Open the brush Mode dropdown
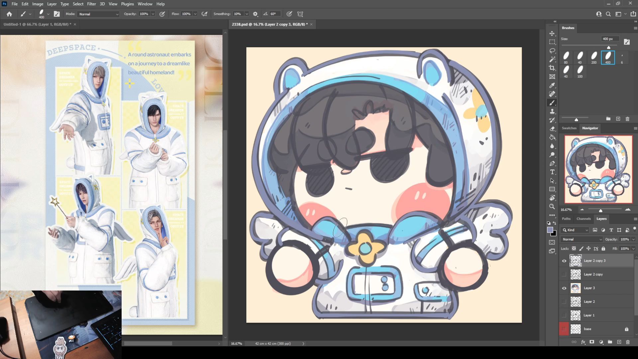This screenshot has width=638, height=359. (x=98, y=14)
